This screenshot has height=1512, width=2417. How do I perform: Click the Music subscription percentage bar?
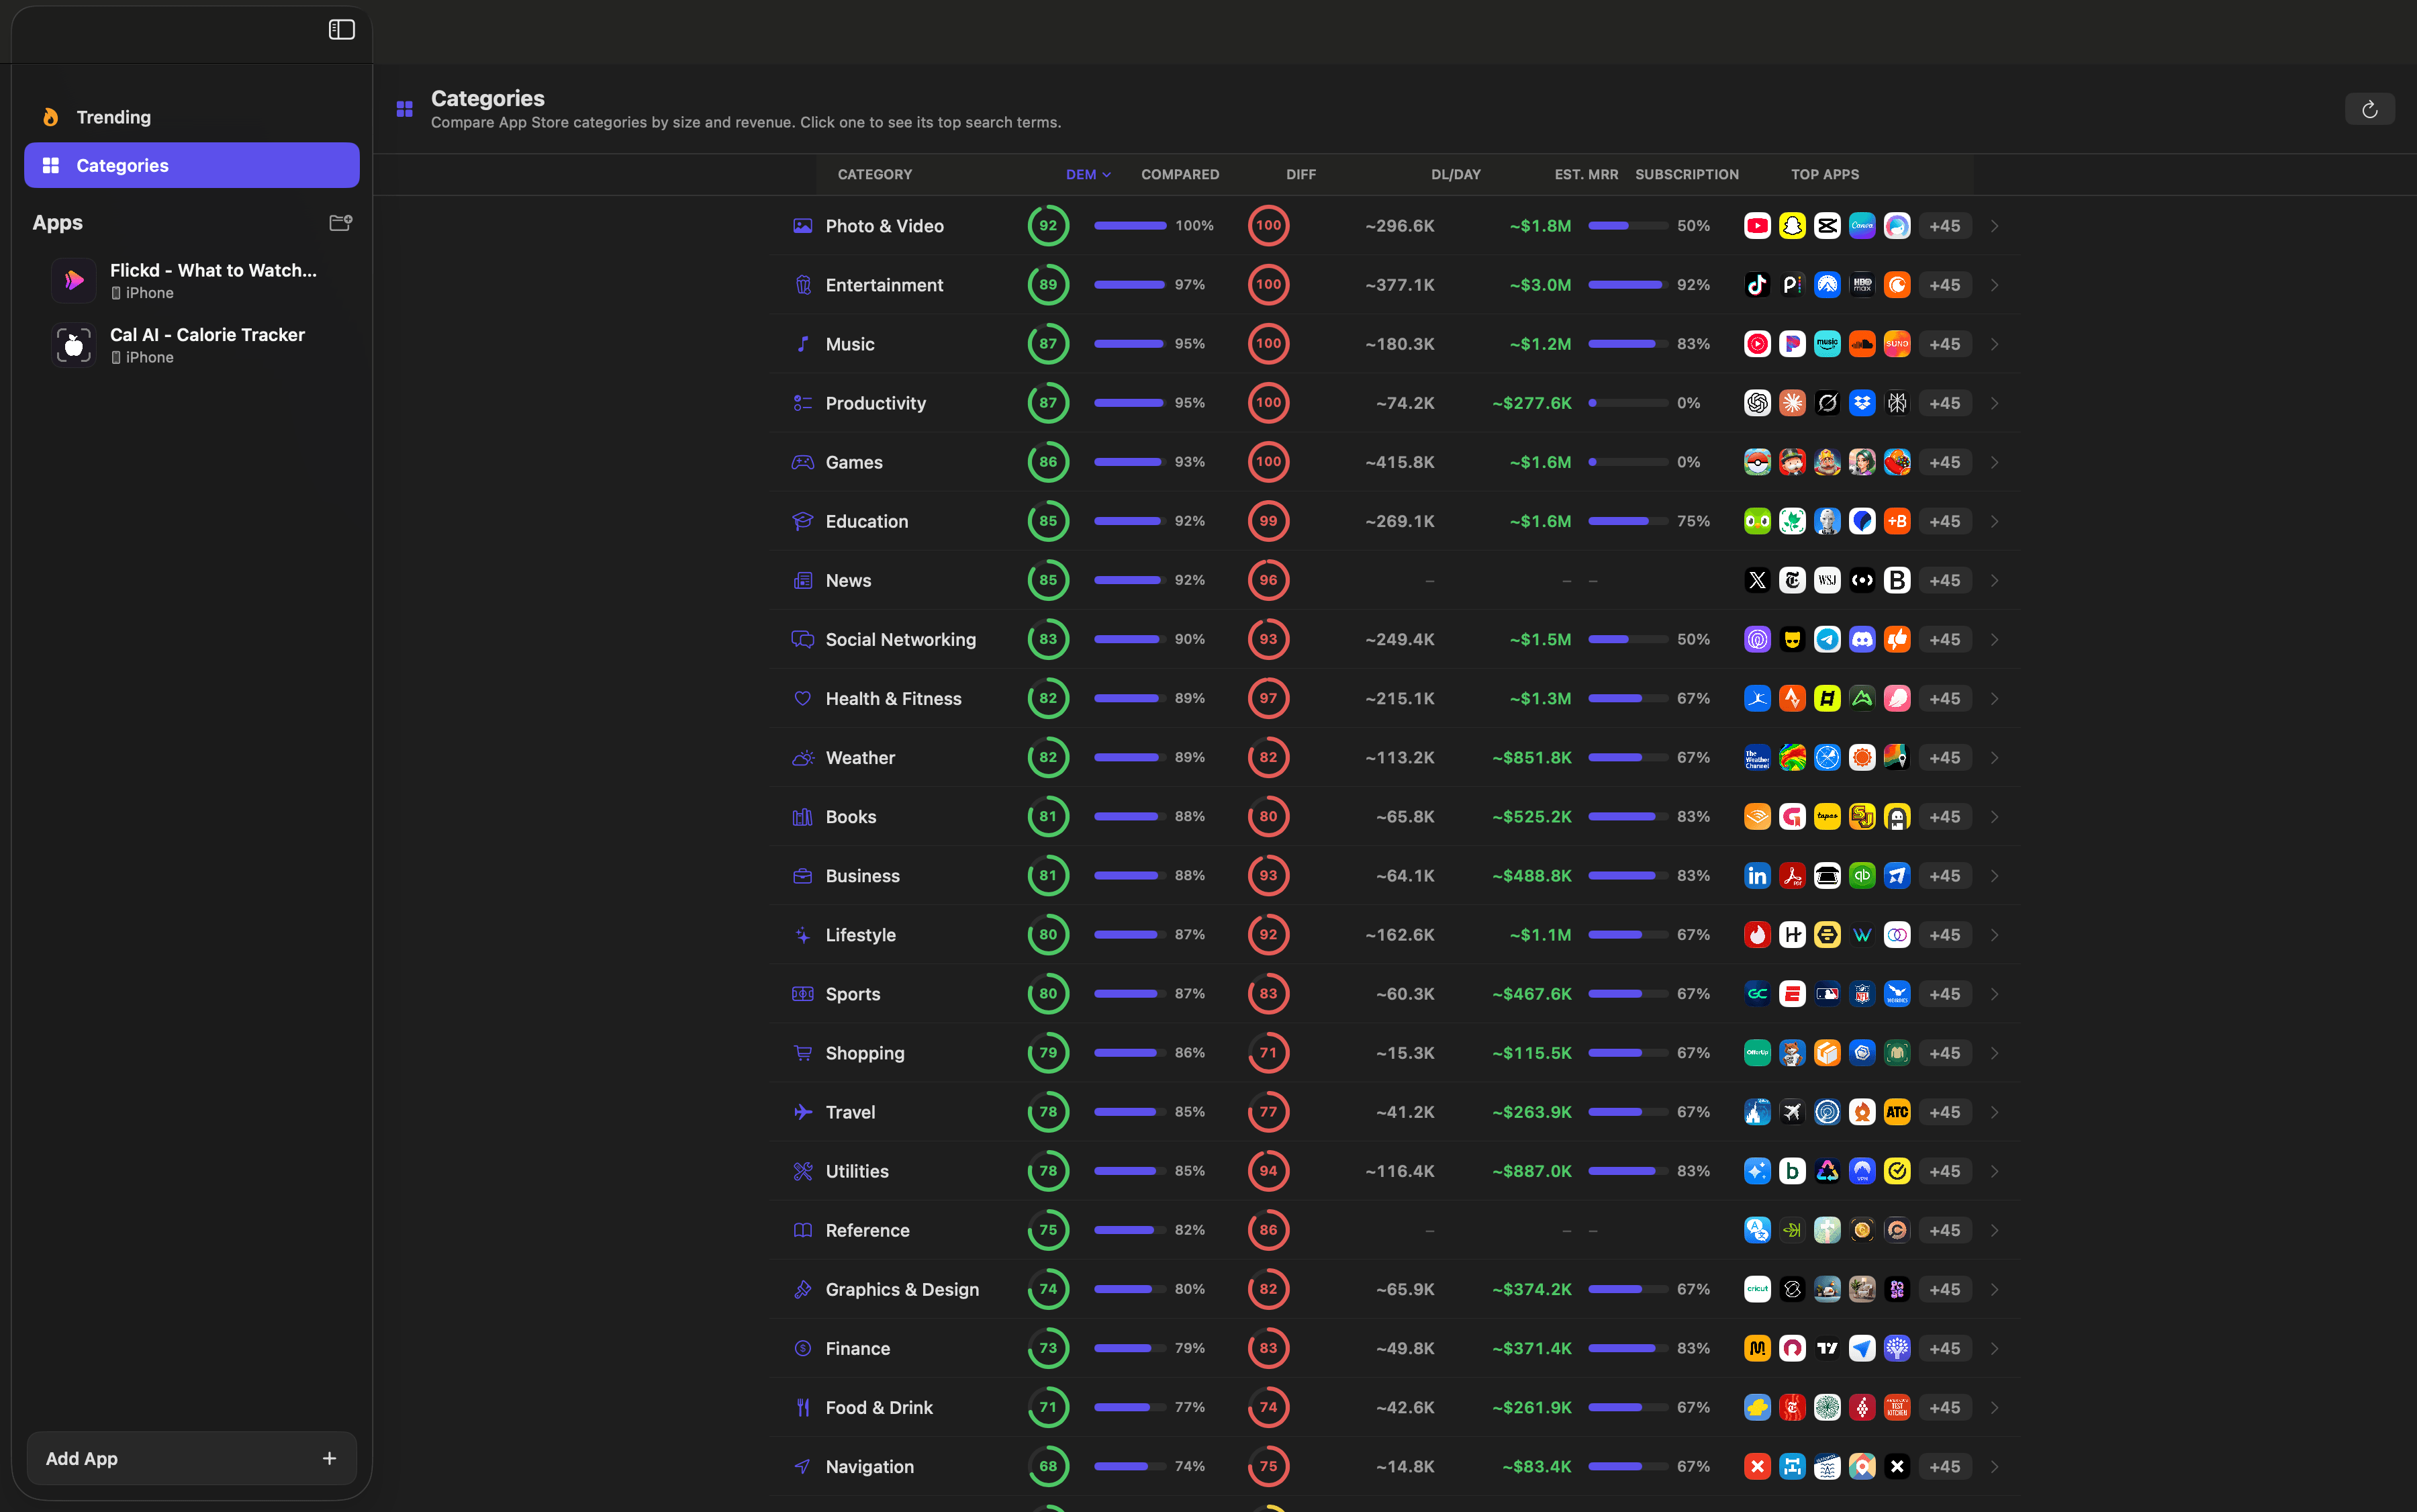[x=1628, y=344]
